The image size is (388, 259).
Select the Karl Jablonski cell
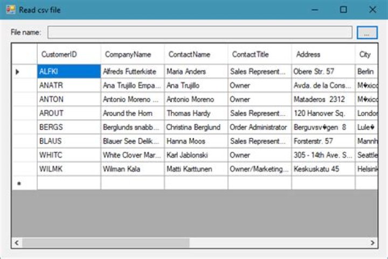pyautogui.click(x=196, y=155)
